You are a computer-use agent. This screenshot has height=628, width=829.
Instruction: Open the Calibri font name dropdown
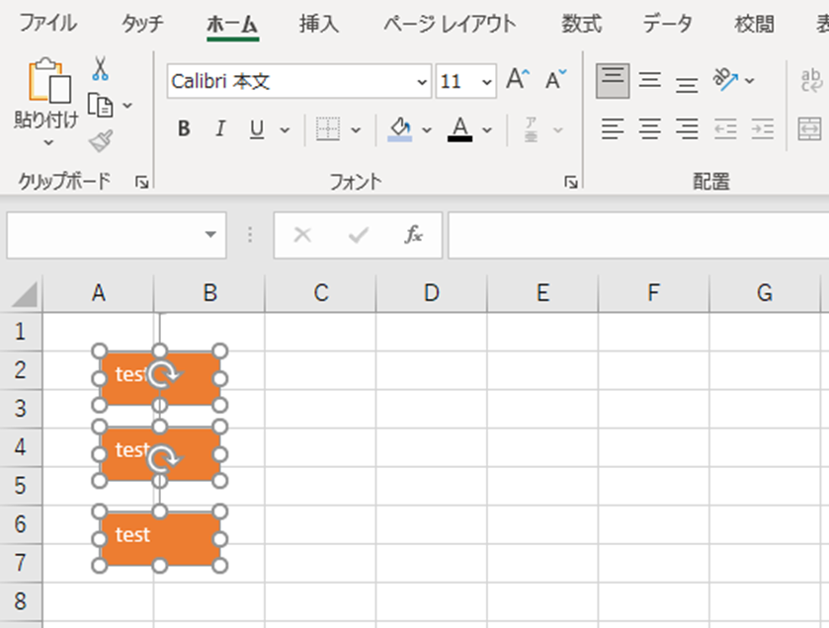(422, 82)
